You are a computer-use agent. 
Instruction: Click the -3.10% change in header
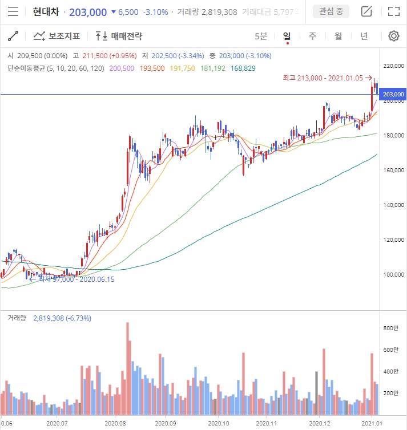155,12
